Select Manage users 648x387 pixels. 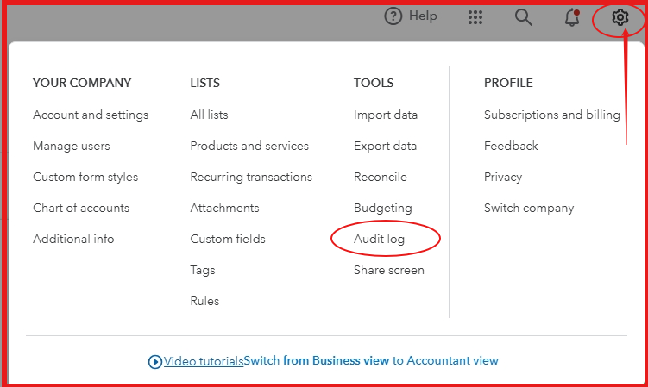point(72,146)
